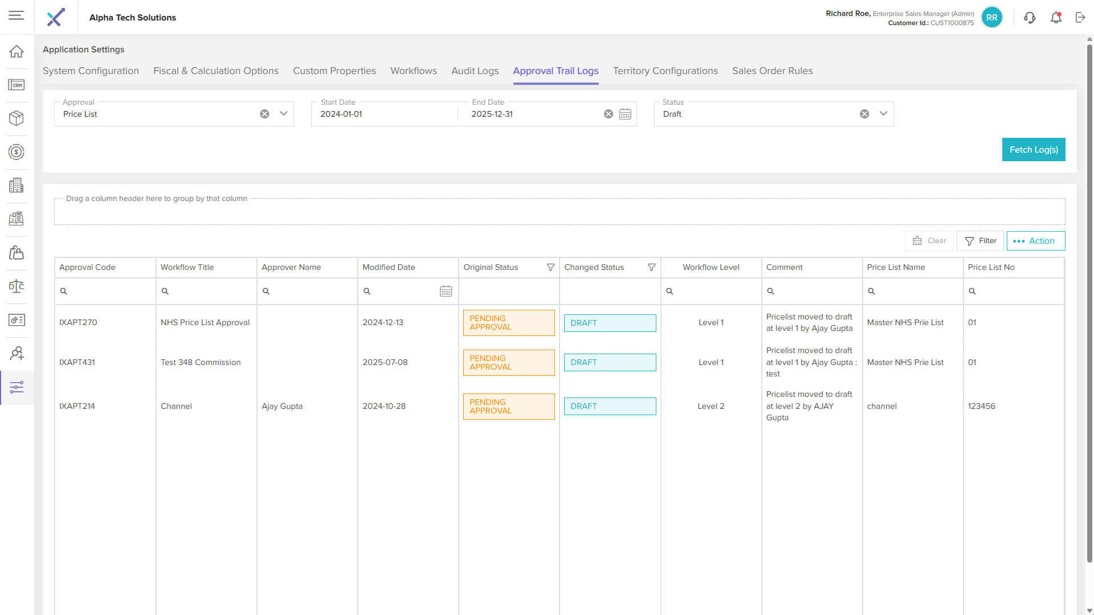Image resolution: width=1094 pixels, height=615 pixels.
Task: Clear the Draft status selection
Action: [x=864, y=114]
